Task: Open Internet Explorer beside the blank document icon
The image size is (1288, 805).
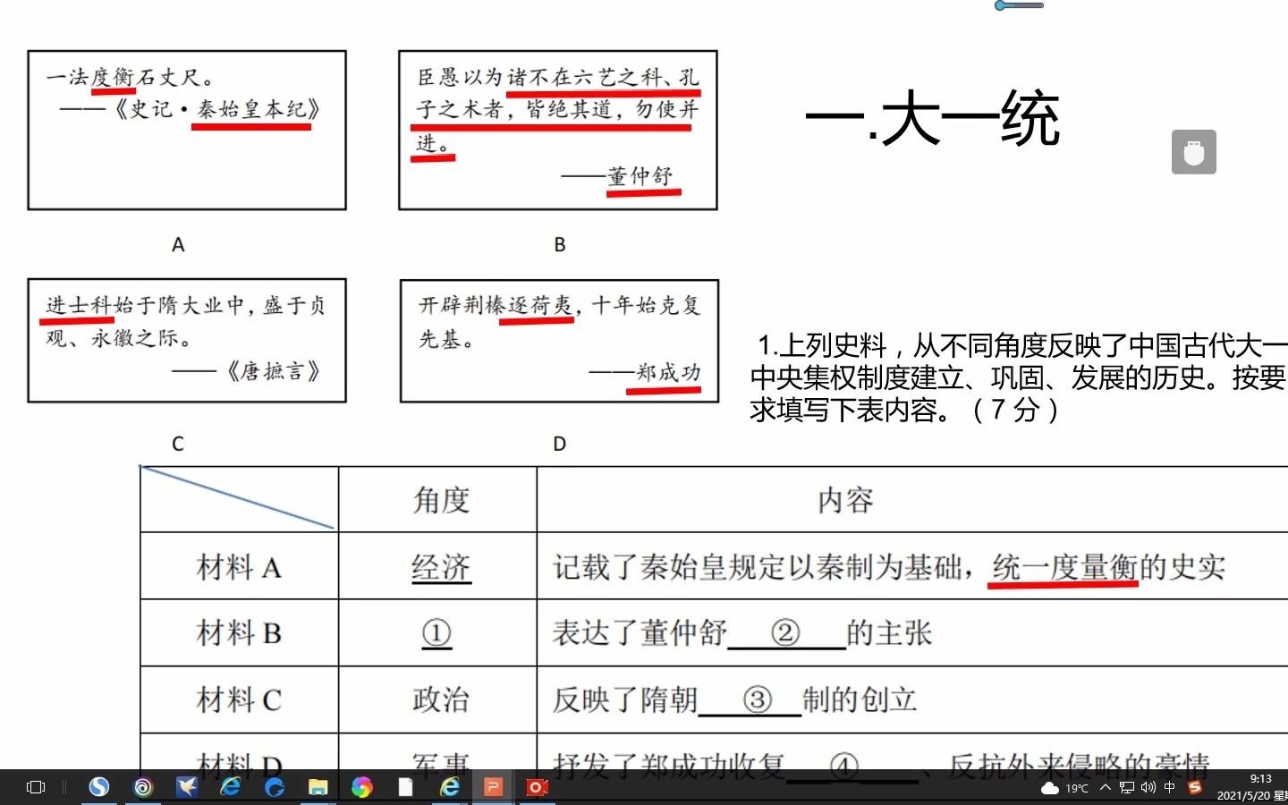Action: (x=450, y=787)
